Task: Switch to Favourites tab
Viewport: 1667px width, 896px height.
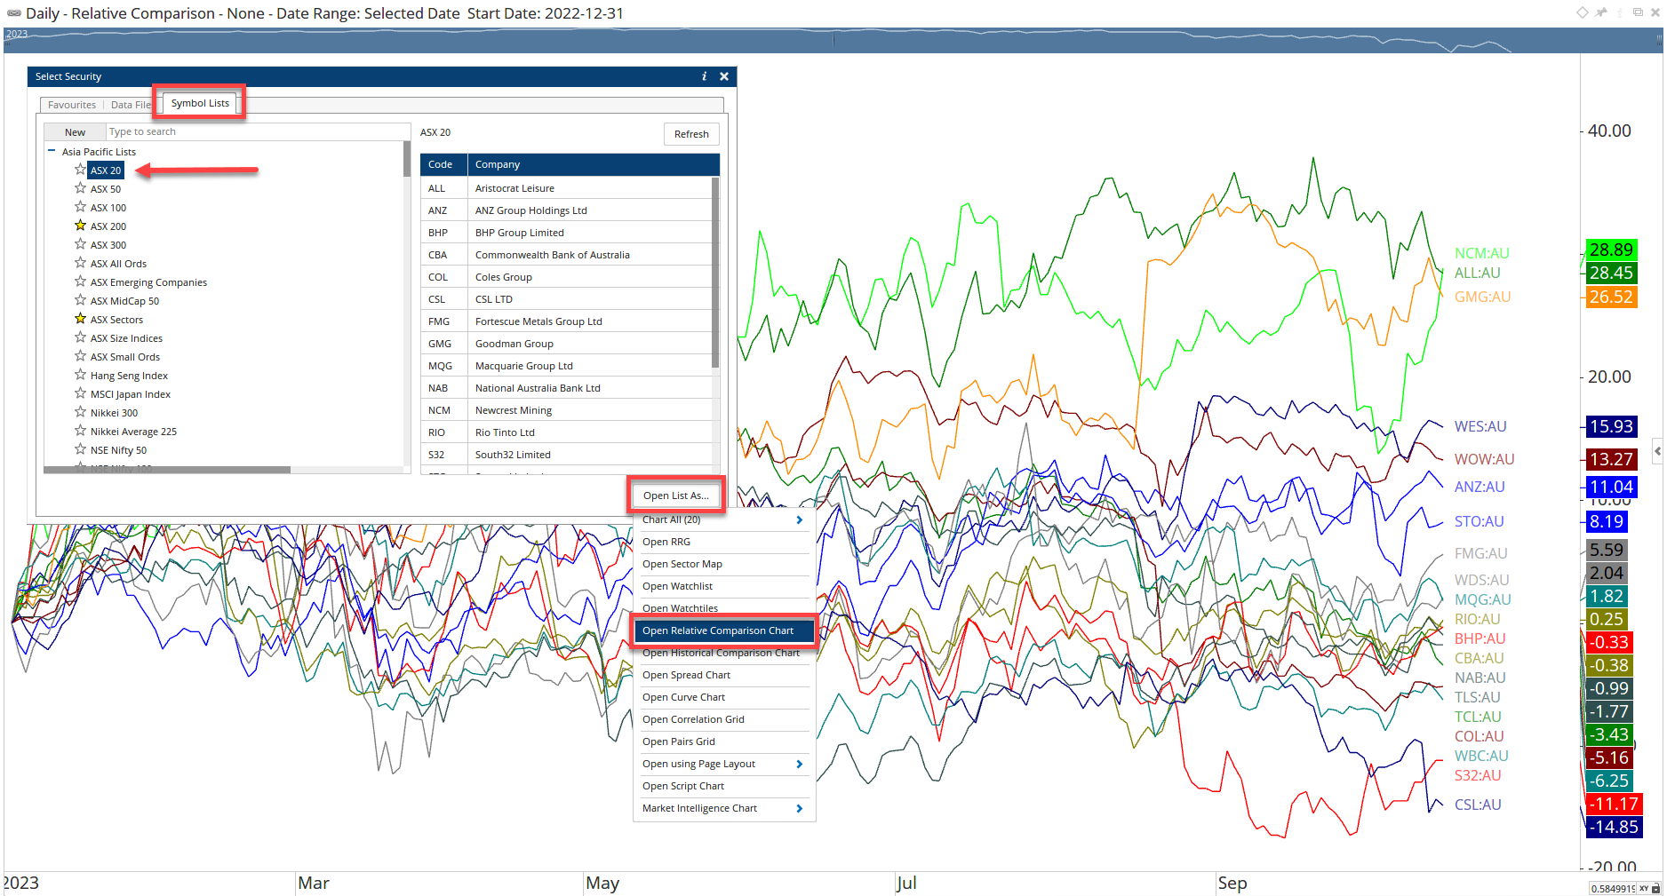Action: pos(72,105)
